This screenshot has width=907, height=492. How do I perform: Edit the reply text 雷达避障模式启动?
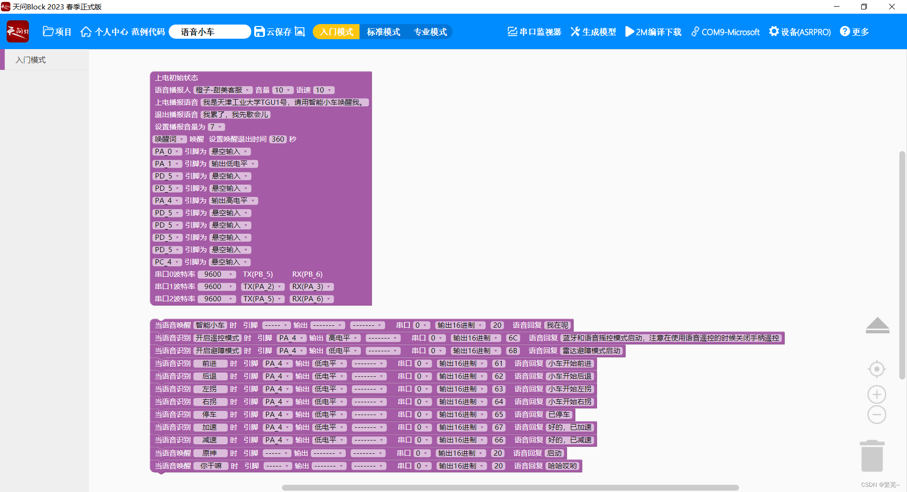[x=591, y=351]
